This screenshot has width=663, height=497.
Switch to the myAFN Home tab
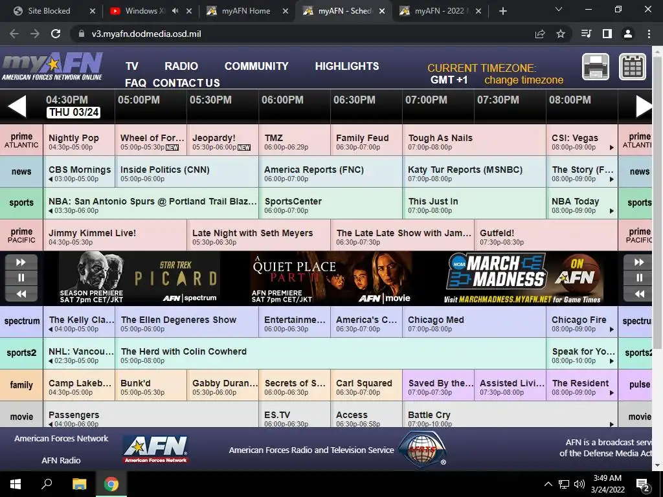point(245,11)
